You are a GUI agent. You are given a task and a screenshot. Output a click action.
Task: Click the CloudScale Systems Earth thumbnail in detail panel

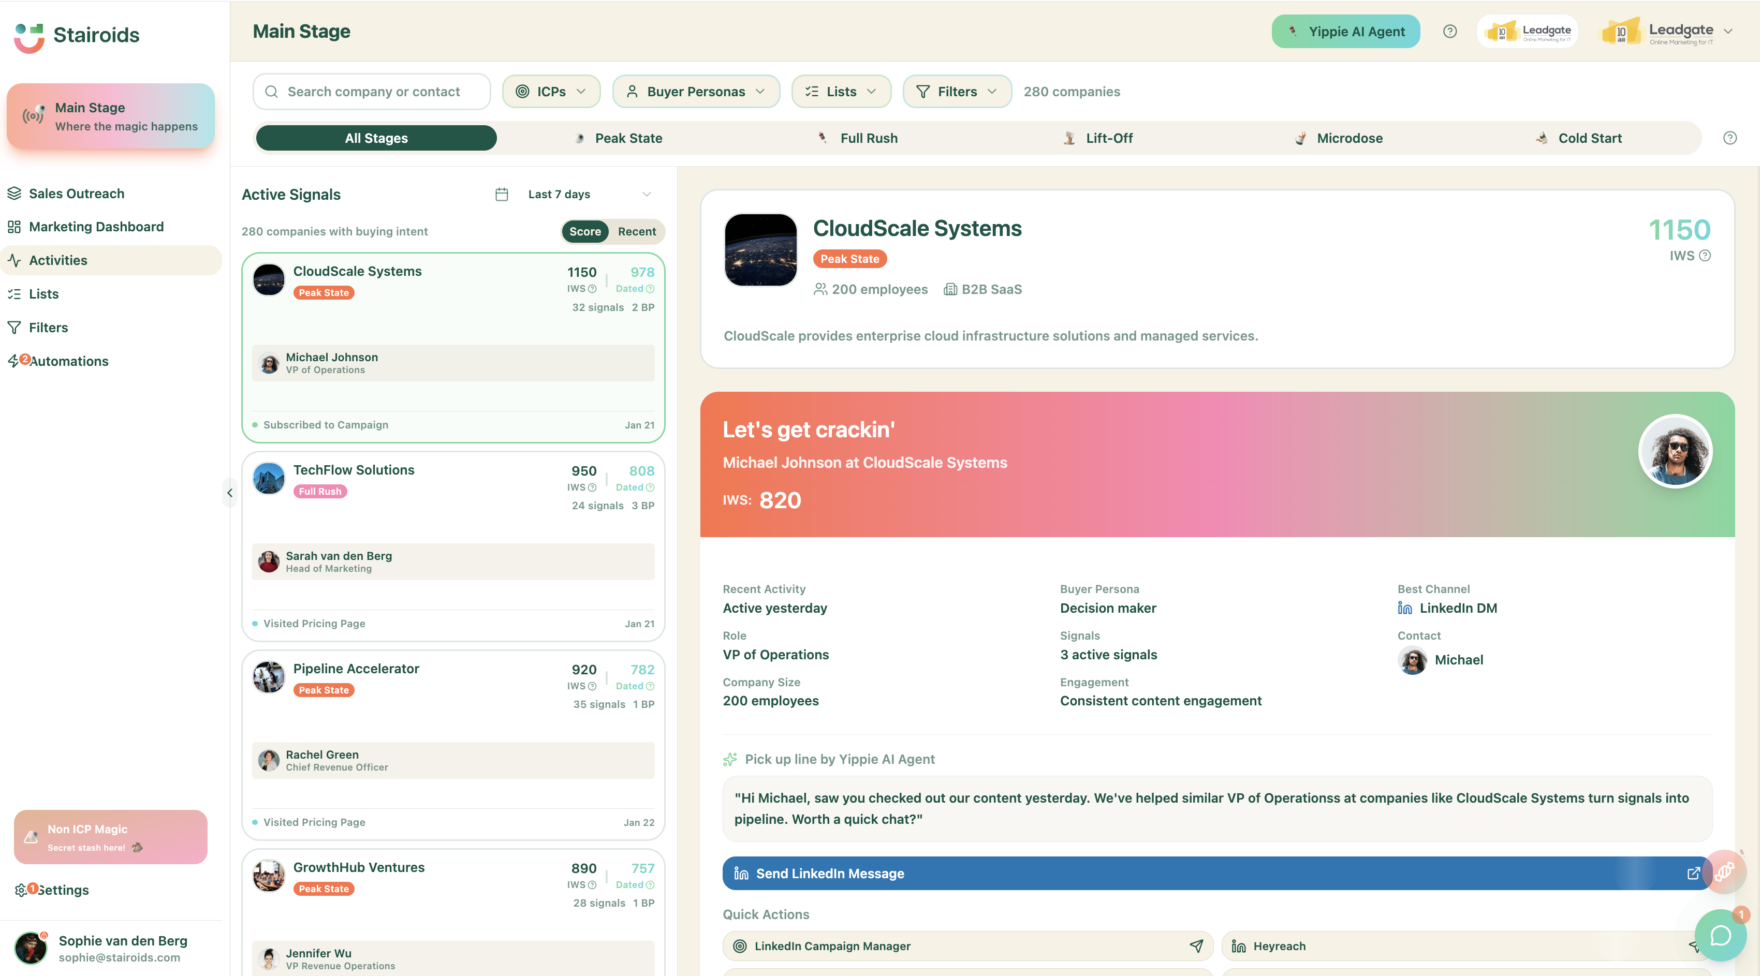[x=760, y=250]
